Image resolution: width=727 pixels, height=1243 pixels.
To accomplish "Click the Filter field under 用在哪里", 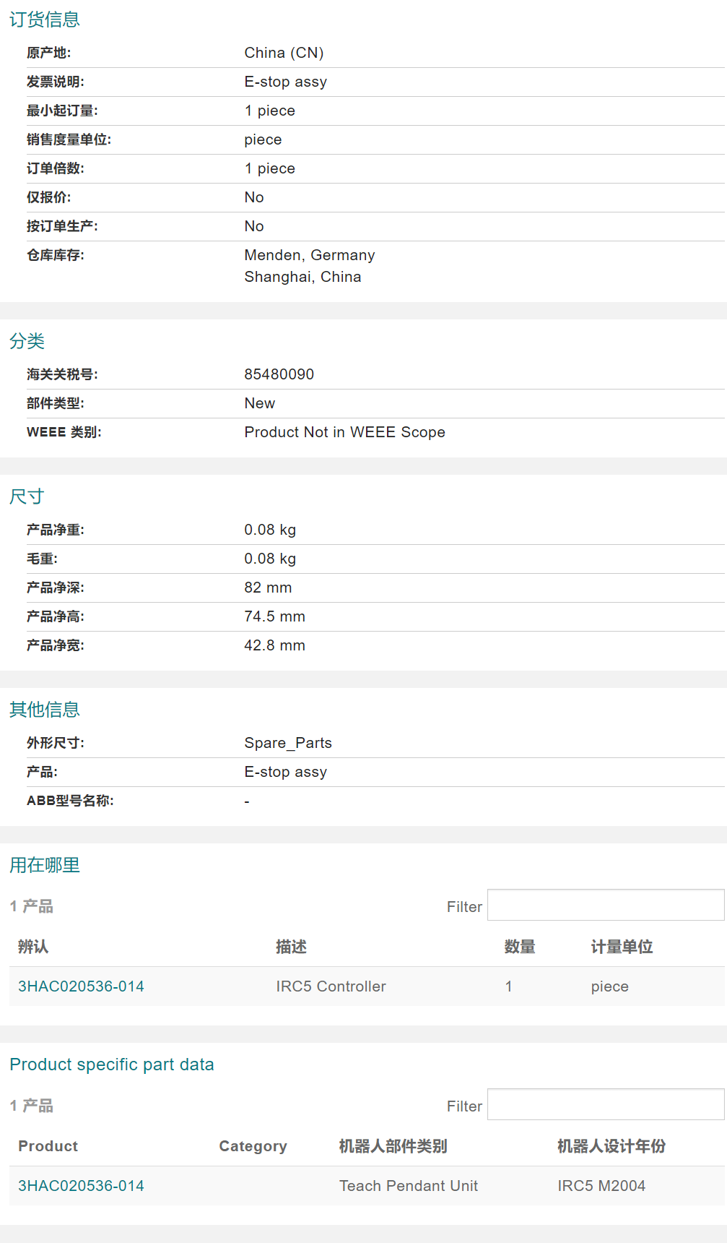I will [605, 906].
